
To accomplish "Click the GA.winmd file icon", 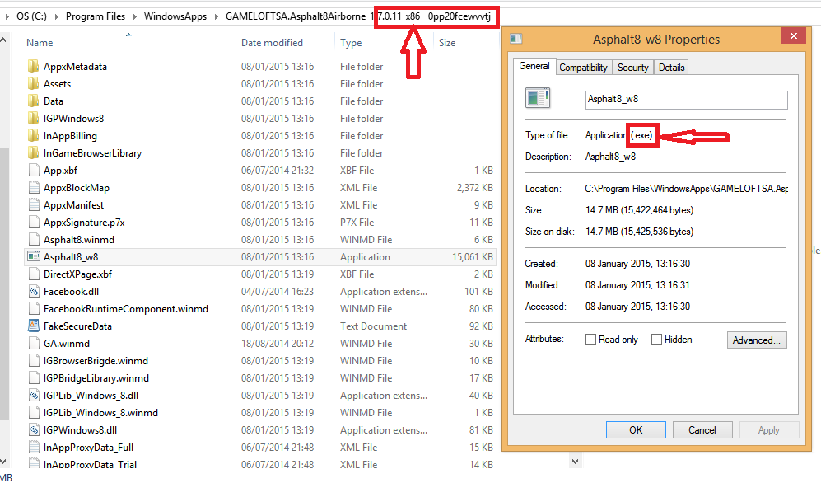I will point(34,343).
